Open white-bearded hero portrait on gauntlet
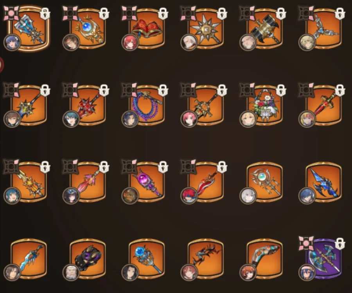This screenshot has width=352, height=293. (71, 273)
